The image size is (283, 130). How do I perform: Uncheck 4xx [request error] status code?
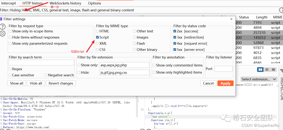click(175, 44)
